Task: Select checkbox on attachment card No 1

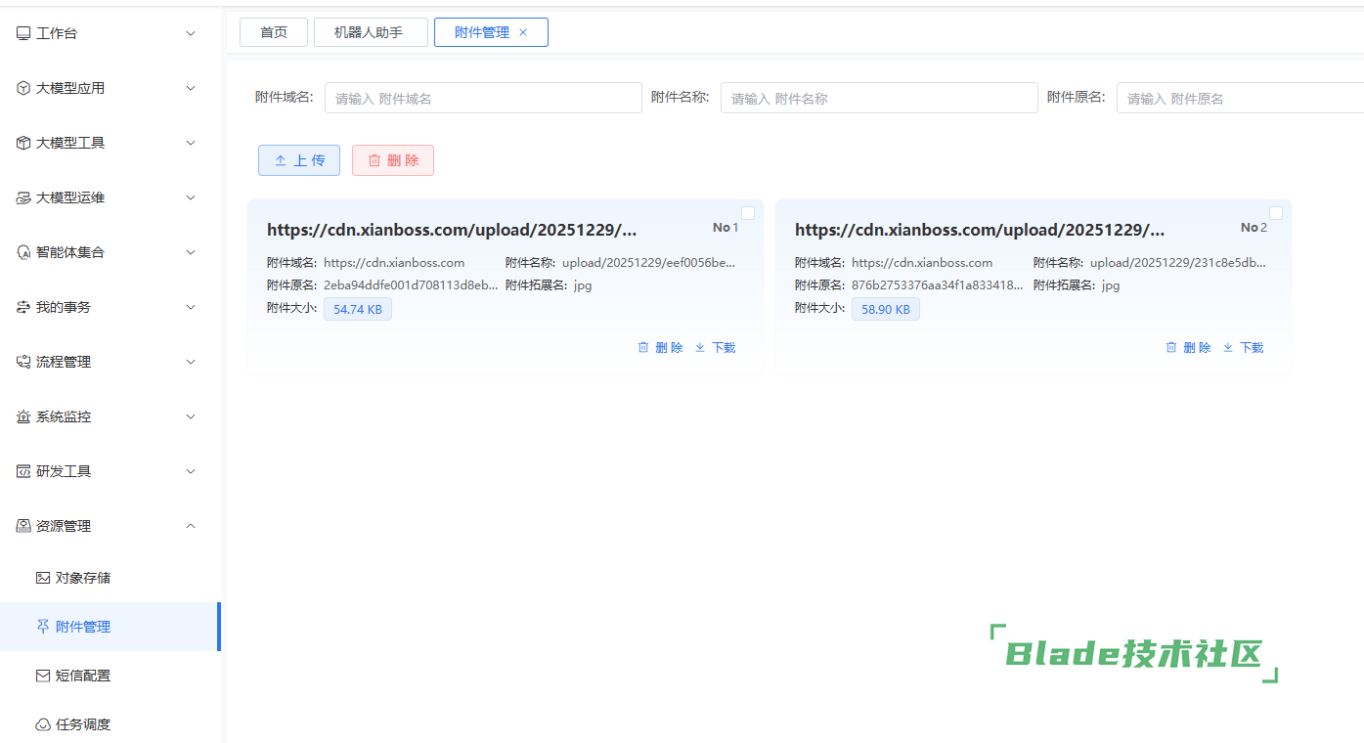Action: 748,213
